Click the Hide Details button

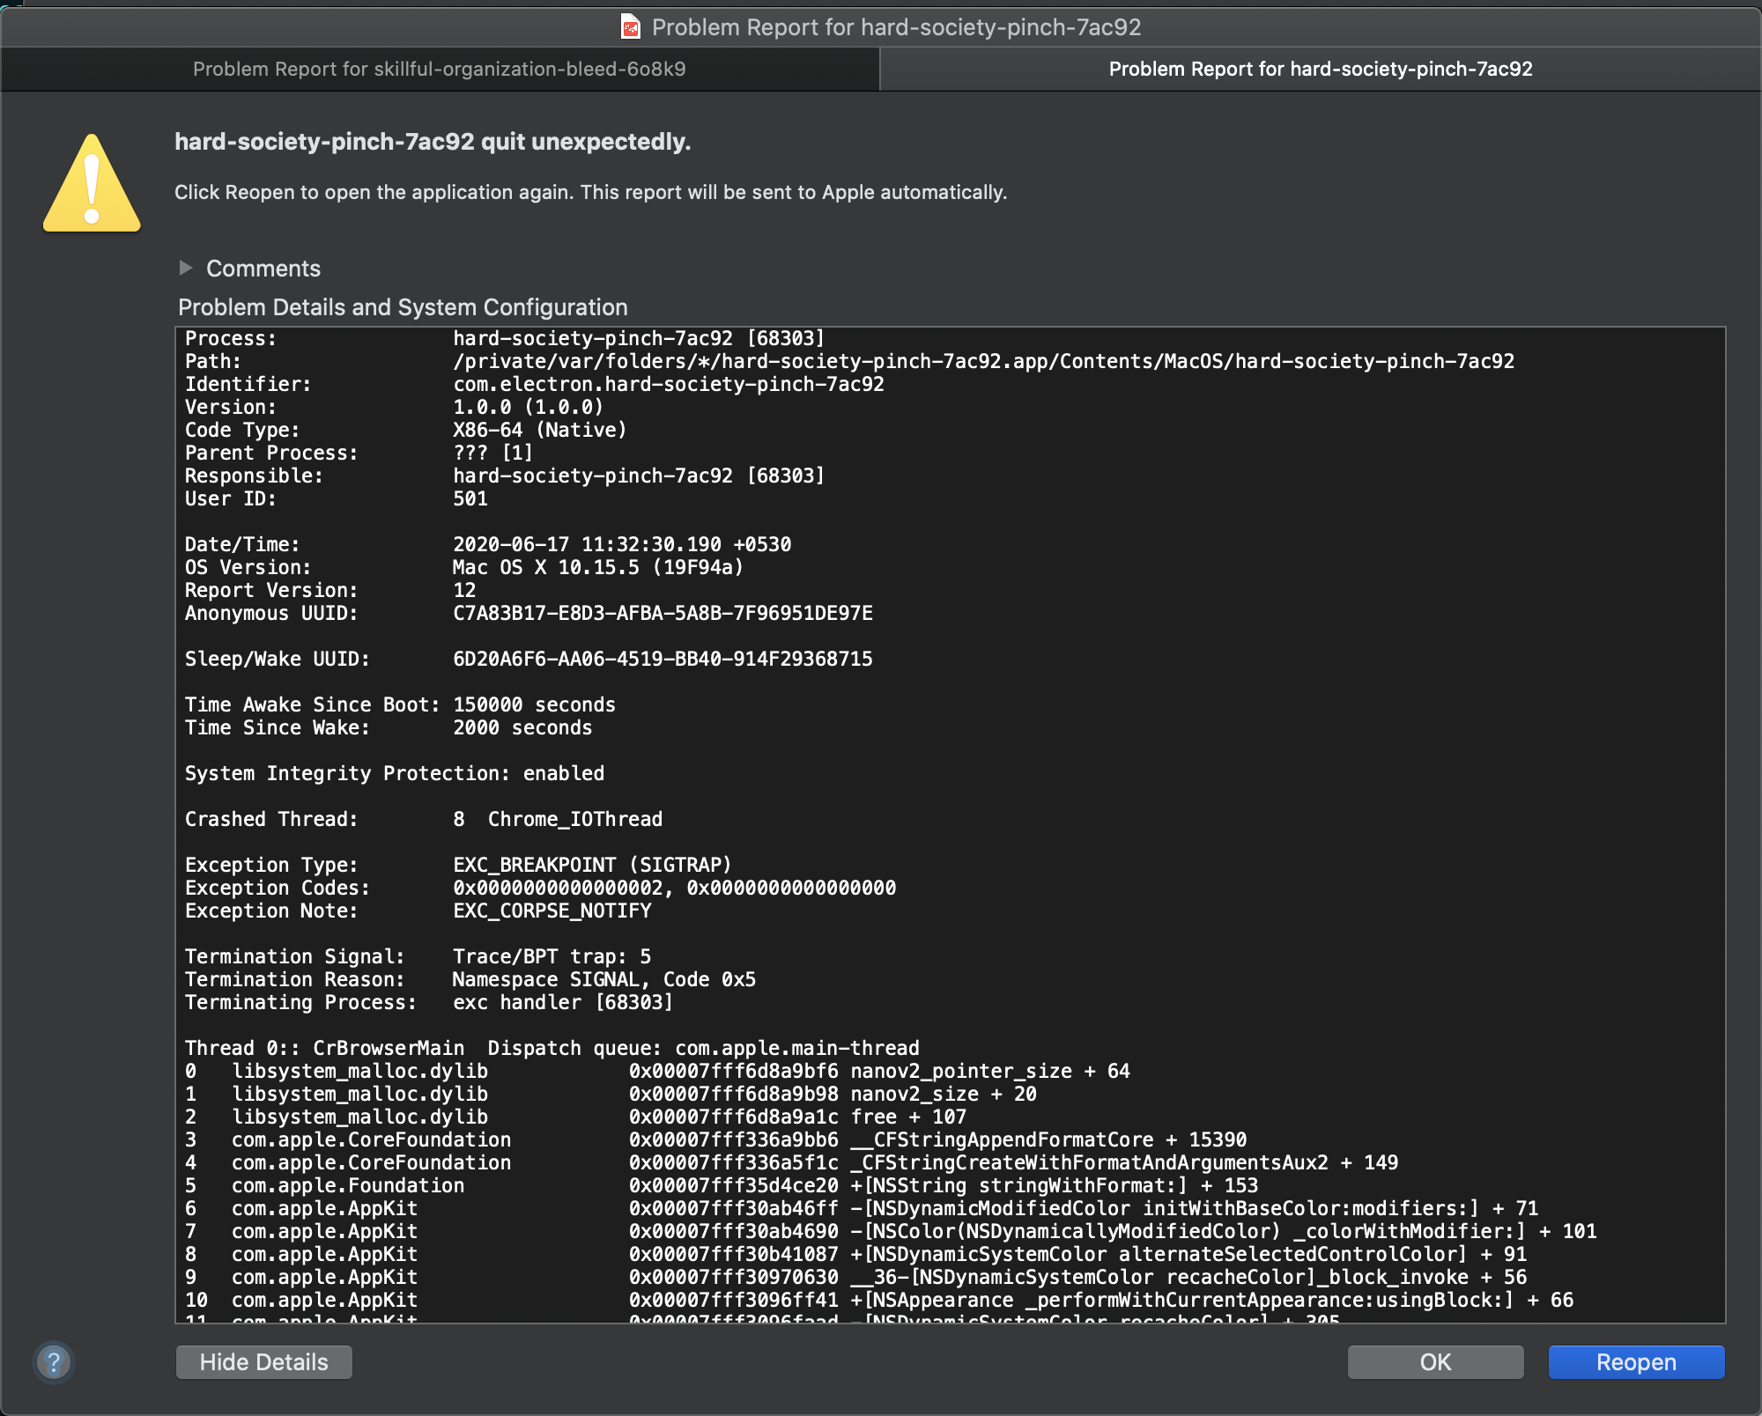(263, 1361)
